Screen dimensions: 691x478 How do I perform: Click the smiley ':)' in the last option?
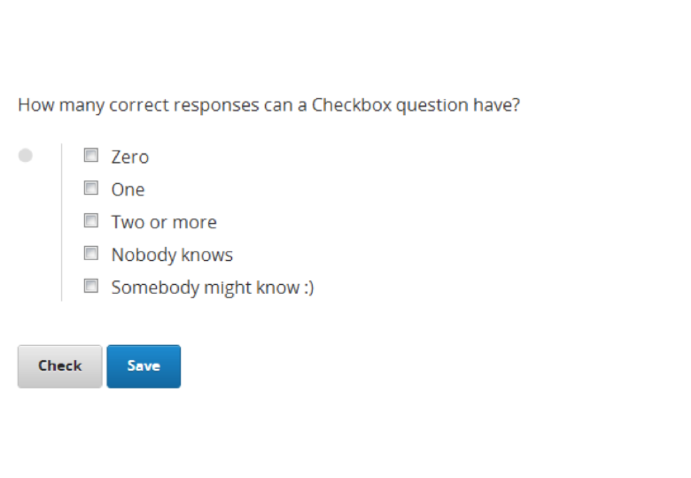[308, 287]
